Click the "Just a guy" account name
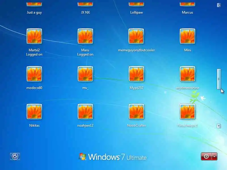The width and height of the screenshot is (227, 170). (x=34, y=12)
